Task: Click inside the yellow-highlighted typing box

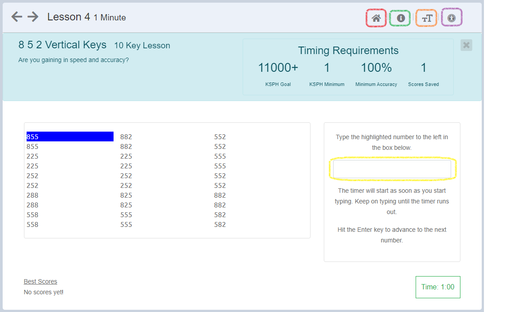Action: click(x=392, y=169)
